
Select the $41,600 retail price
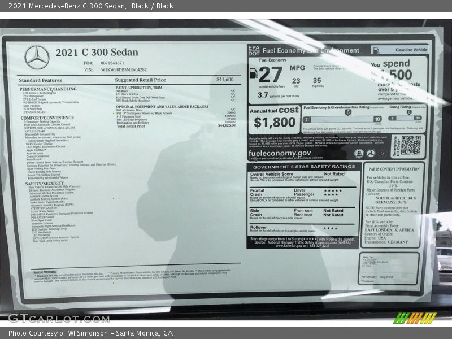pos(225,79)
